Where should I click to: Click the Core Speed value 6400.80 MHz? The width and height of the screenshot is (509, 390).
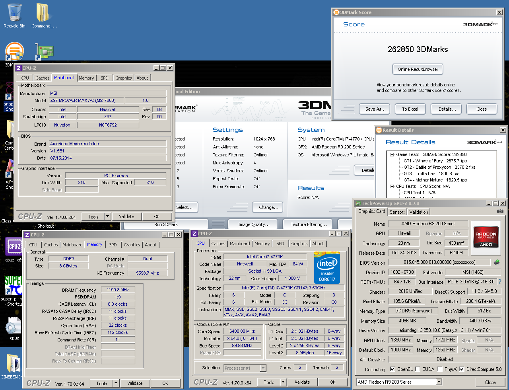click(x=242, y=331)
